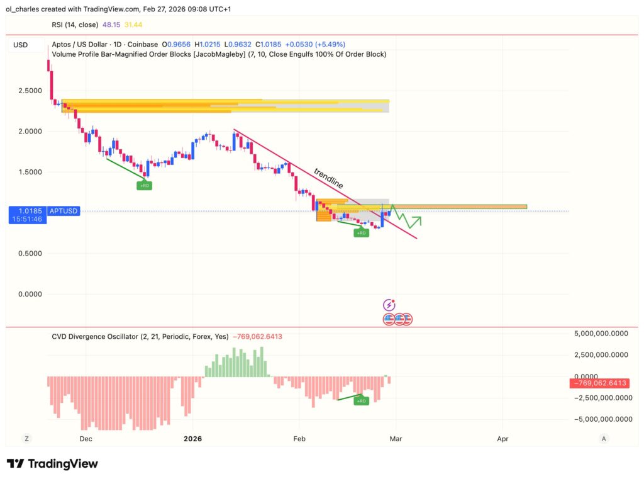The height and width of the screenshot is (481, 644).
Task: Click the first US flag economic event icon
Action: (x=388, y=319)
